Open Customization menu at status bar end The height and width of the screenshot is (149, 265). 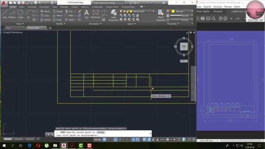(x=194, y=139)
